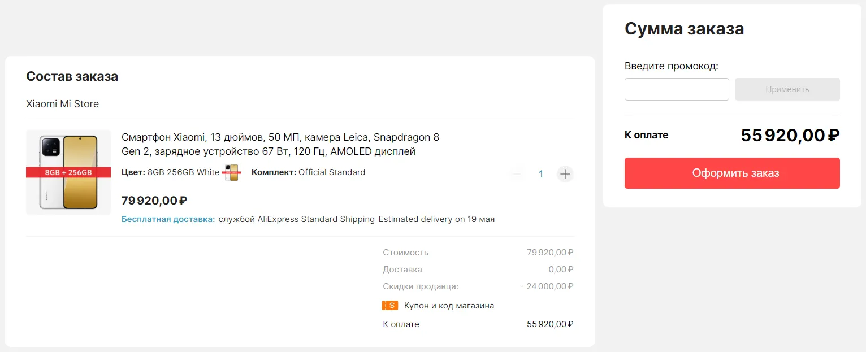Viewport: 866px width, 352px height.
Task: Click the orange coupon icon
Action: click(390, 306)
